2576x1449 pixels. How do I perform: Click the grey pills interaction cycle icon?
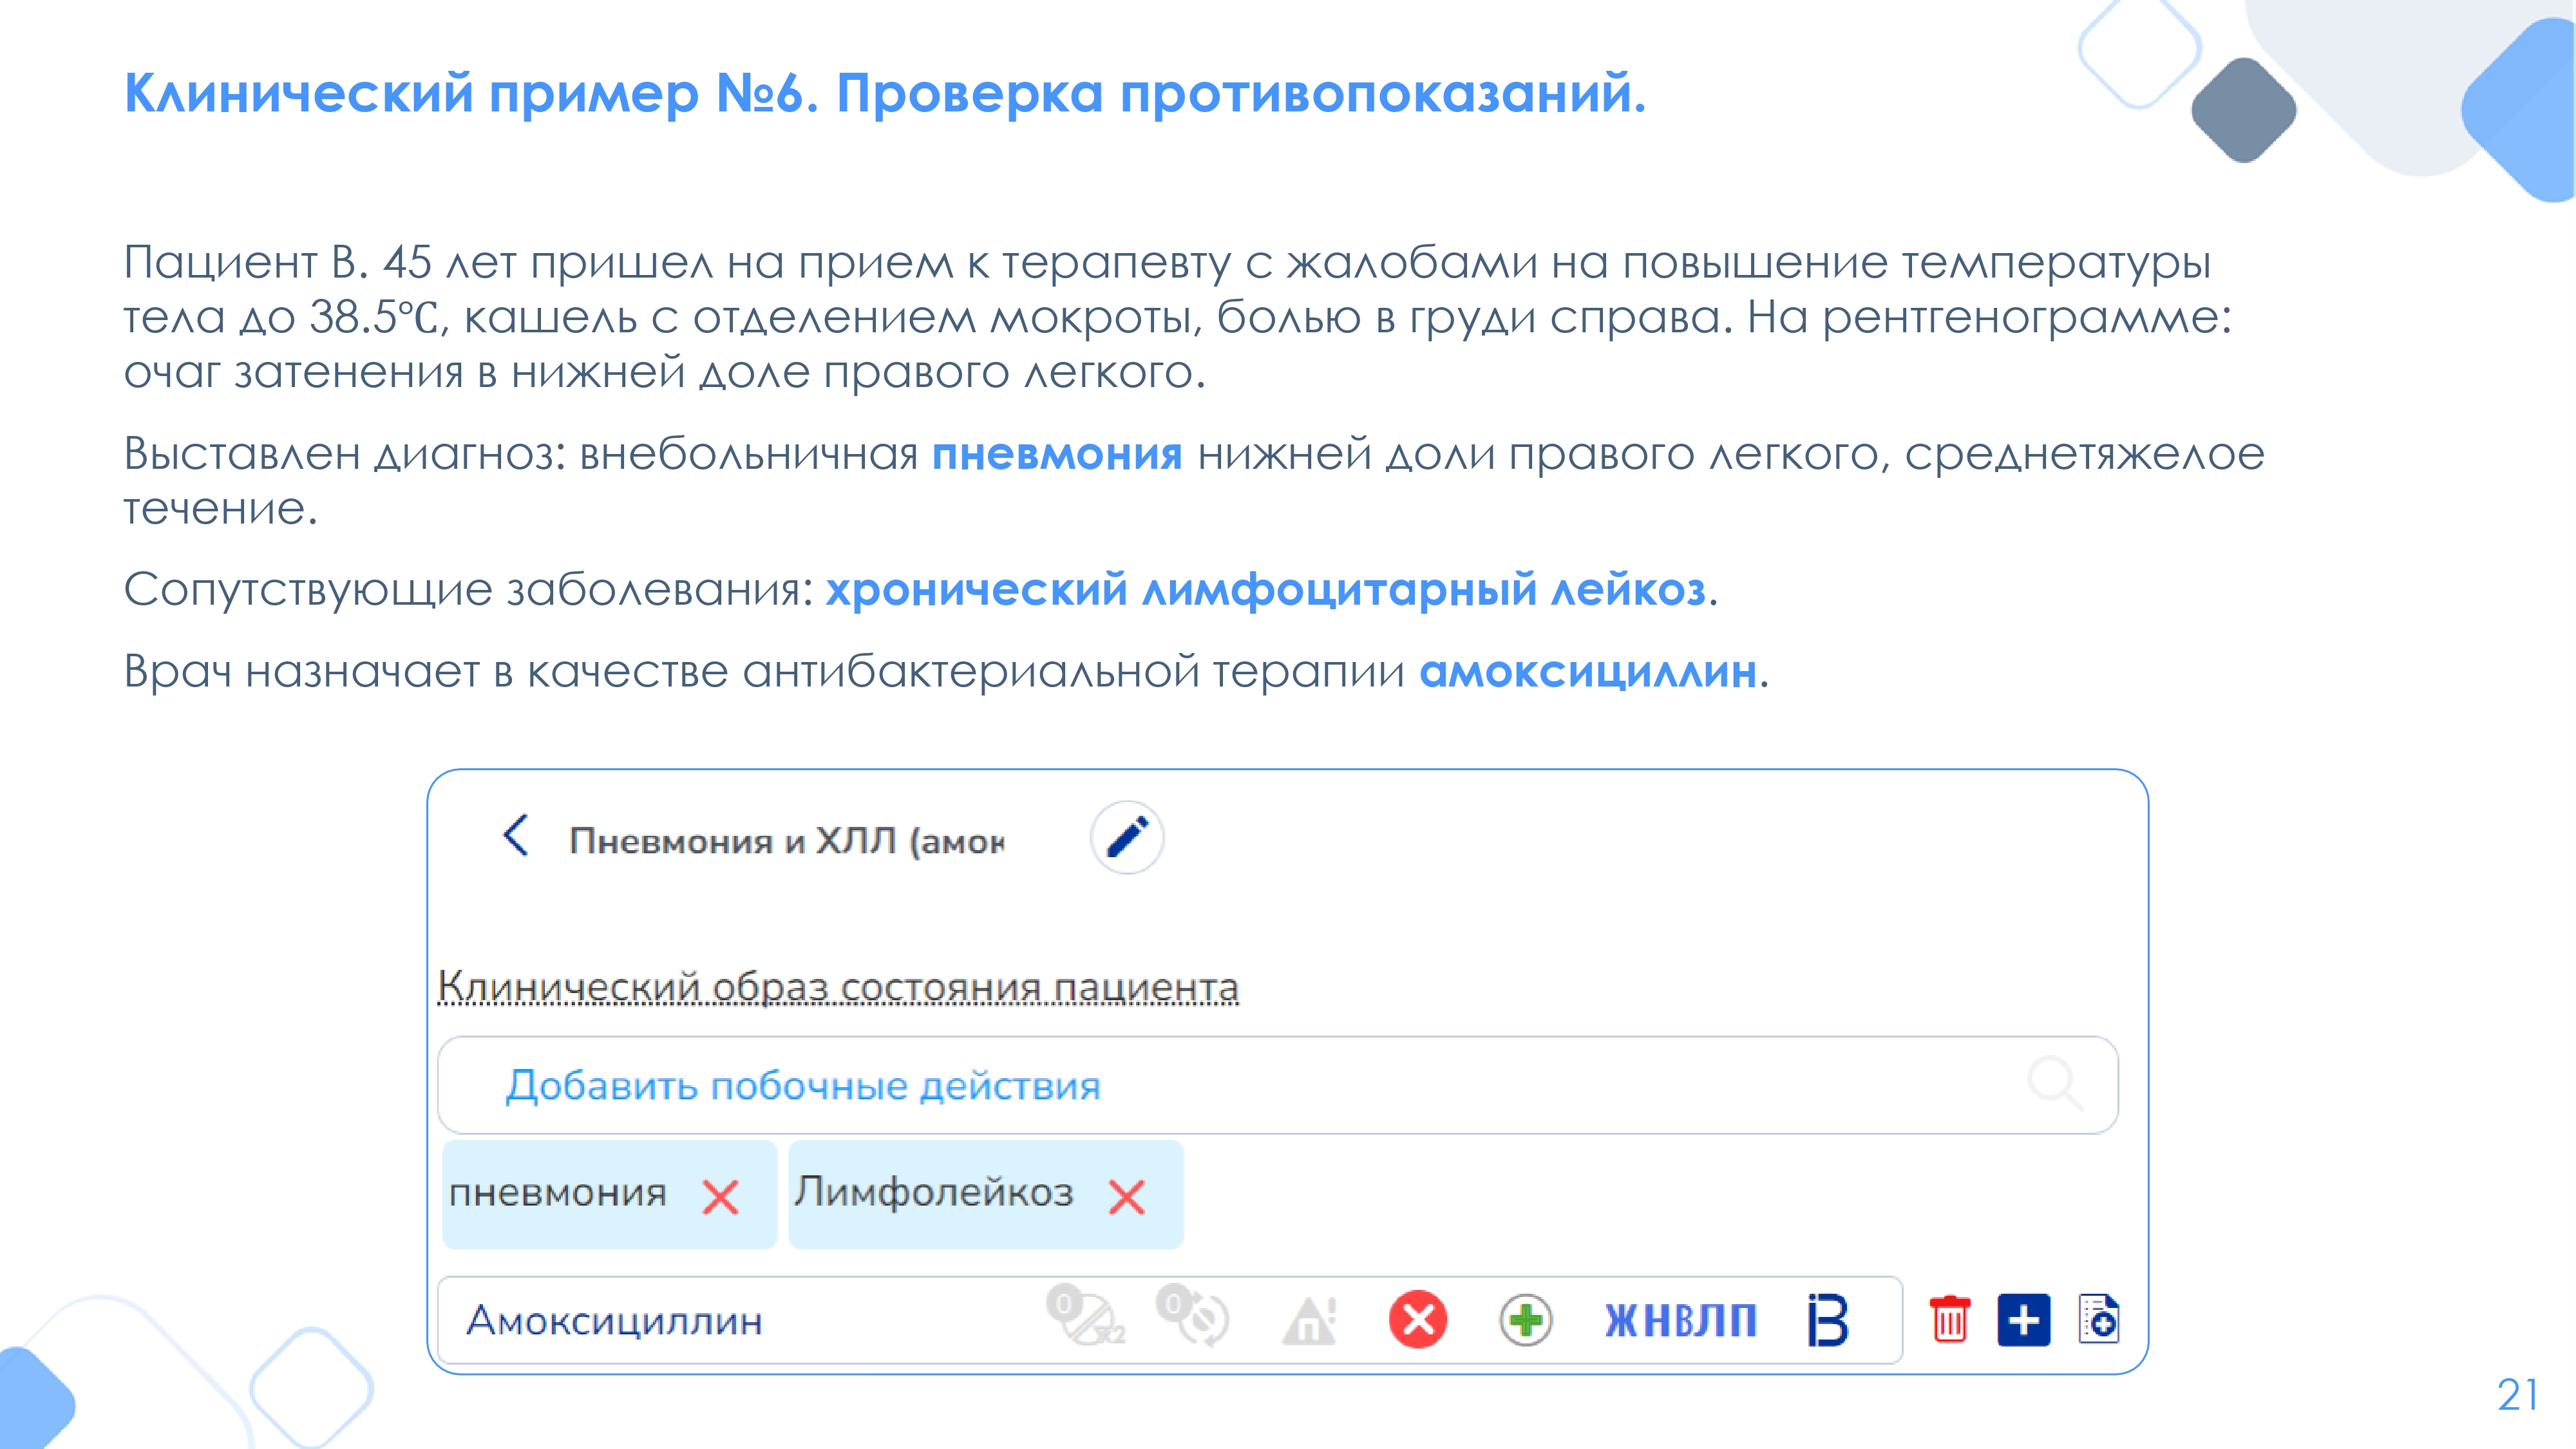[1193, 1317]
